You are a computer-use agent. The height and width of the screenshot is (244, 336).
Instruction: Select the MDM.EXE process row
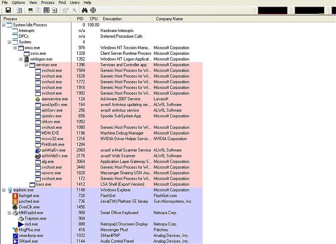pyautogui.click(x=102, y=133)
